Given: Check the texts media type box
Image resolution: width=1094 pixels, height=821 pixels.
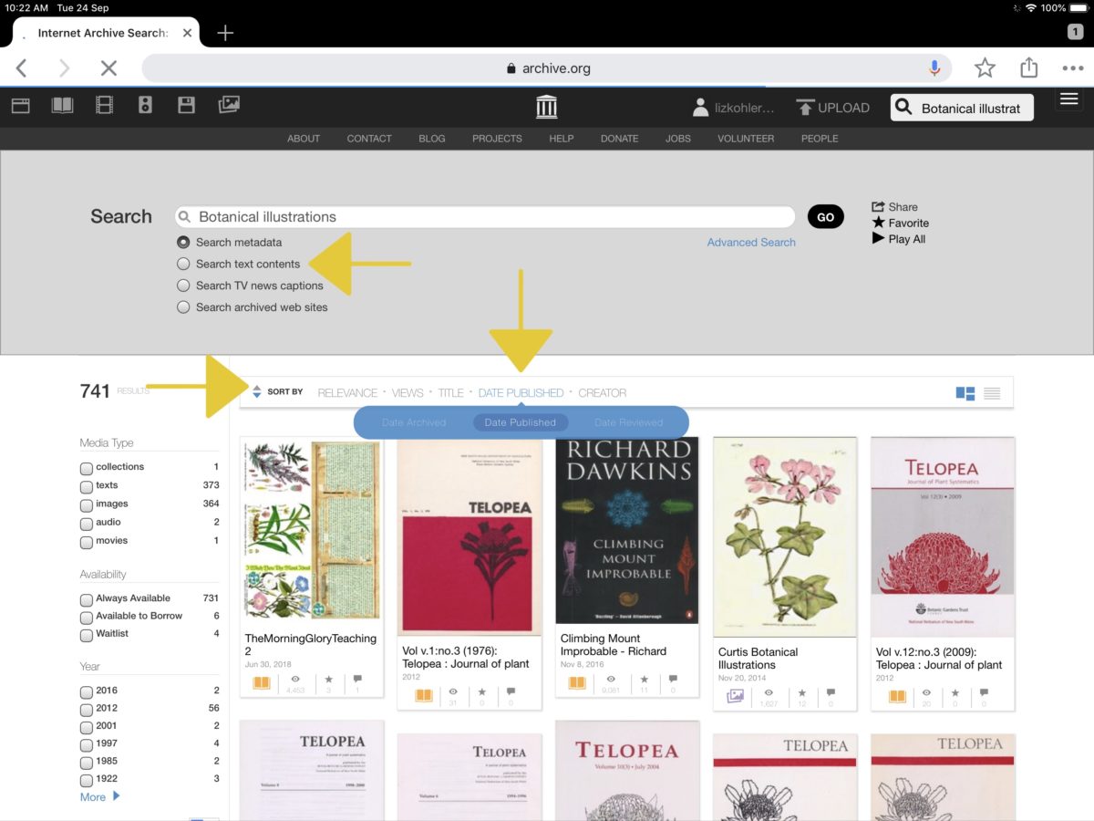Looking at the screenshot, I should (x=87, y=486).
